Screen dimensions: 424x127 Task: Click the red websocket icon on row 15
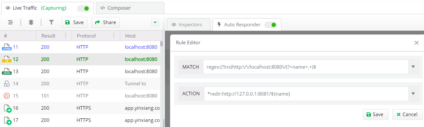click(x=7, y=96)
